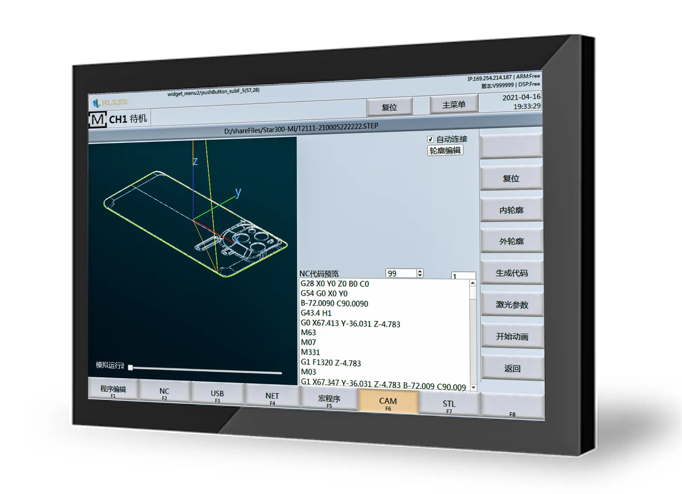682x494 pixels.
Task: Select the 外轮廓 option
Action: (512, 241)
